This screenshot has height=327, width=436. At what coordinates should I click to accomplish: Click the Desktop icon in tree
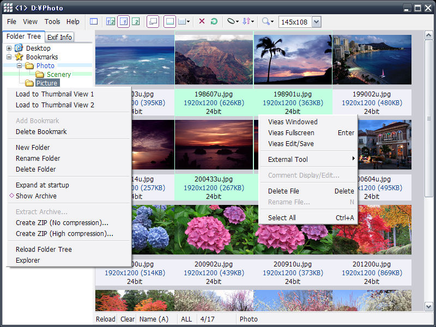click(19, 48)
